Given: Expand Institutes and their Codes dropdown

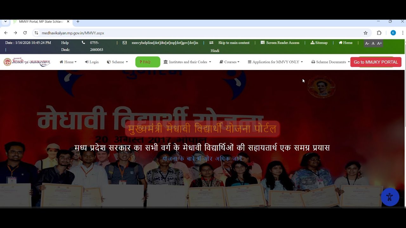Looking at the screenshot, I should (187, 62).
